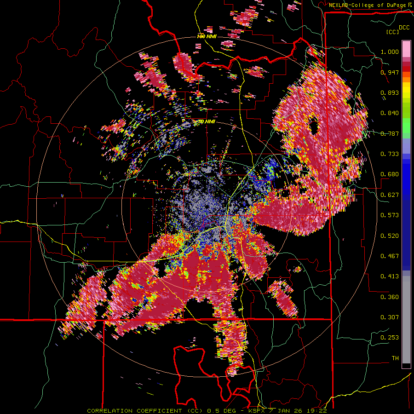This screenshot has height=414, width=414.
Task: Select the TH label beside the color bar
Action: coord(395,358)
